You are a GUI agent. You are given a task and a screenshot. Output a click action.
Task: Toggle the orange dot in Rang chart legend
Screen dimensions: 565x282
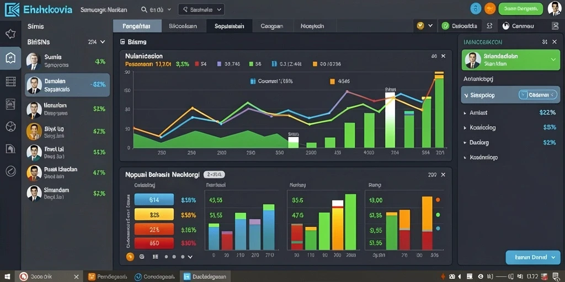click(x=438, y=199)
